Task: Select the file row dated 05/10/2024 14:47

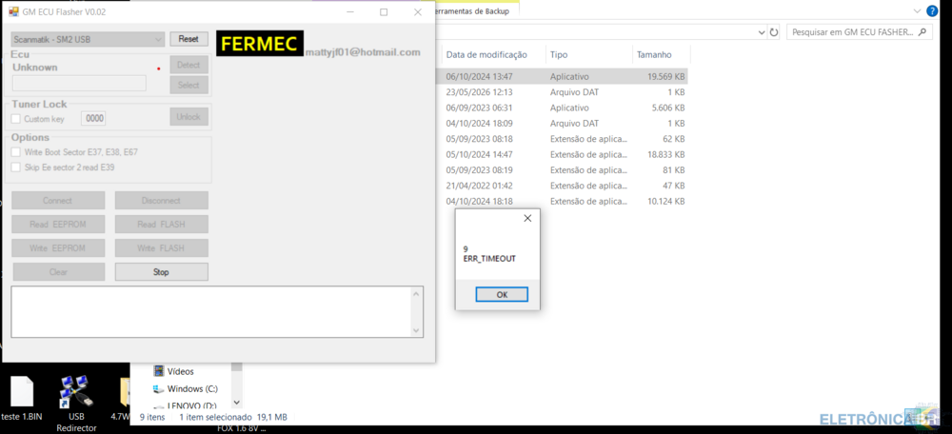Action: [562, 154]
